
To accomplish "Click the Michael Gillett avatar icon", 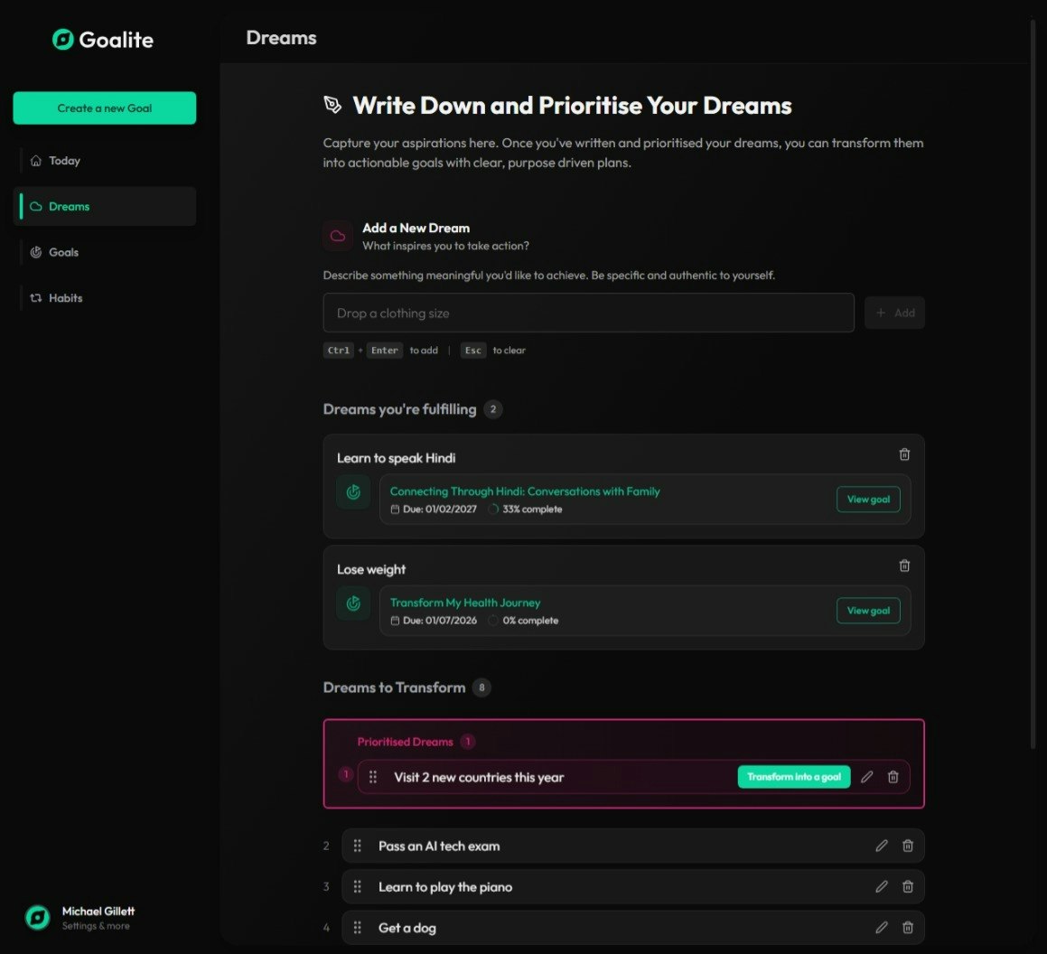I will coord(37,917).
